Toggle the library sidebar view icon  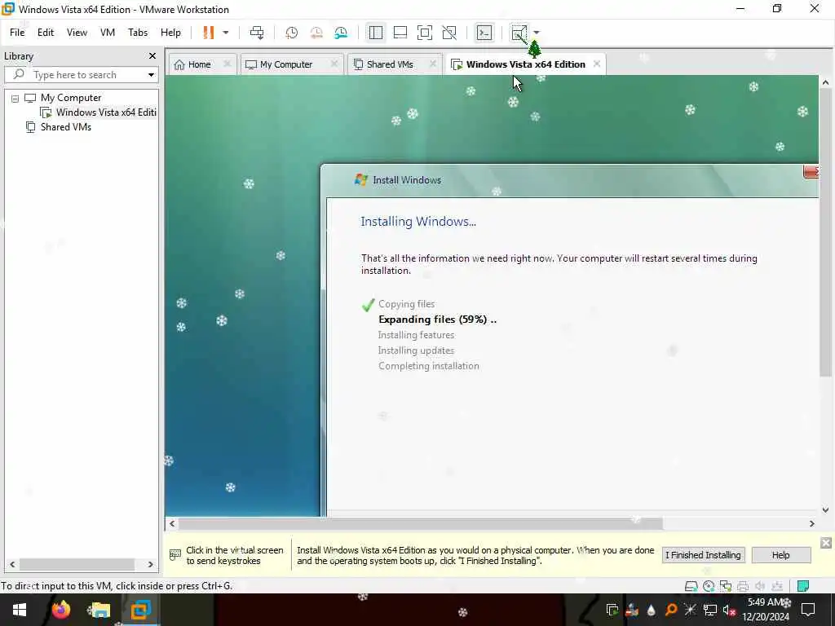375,33
